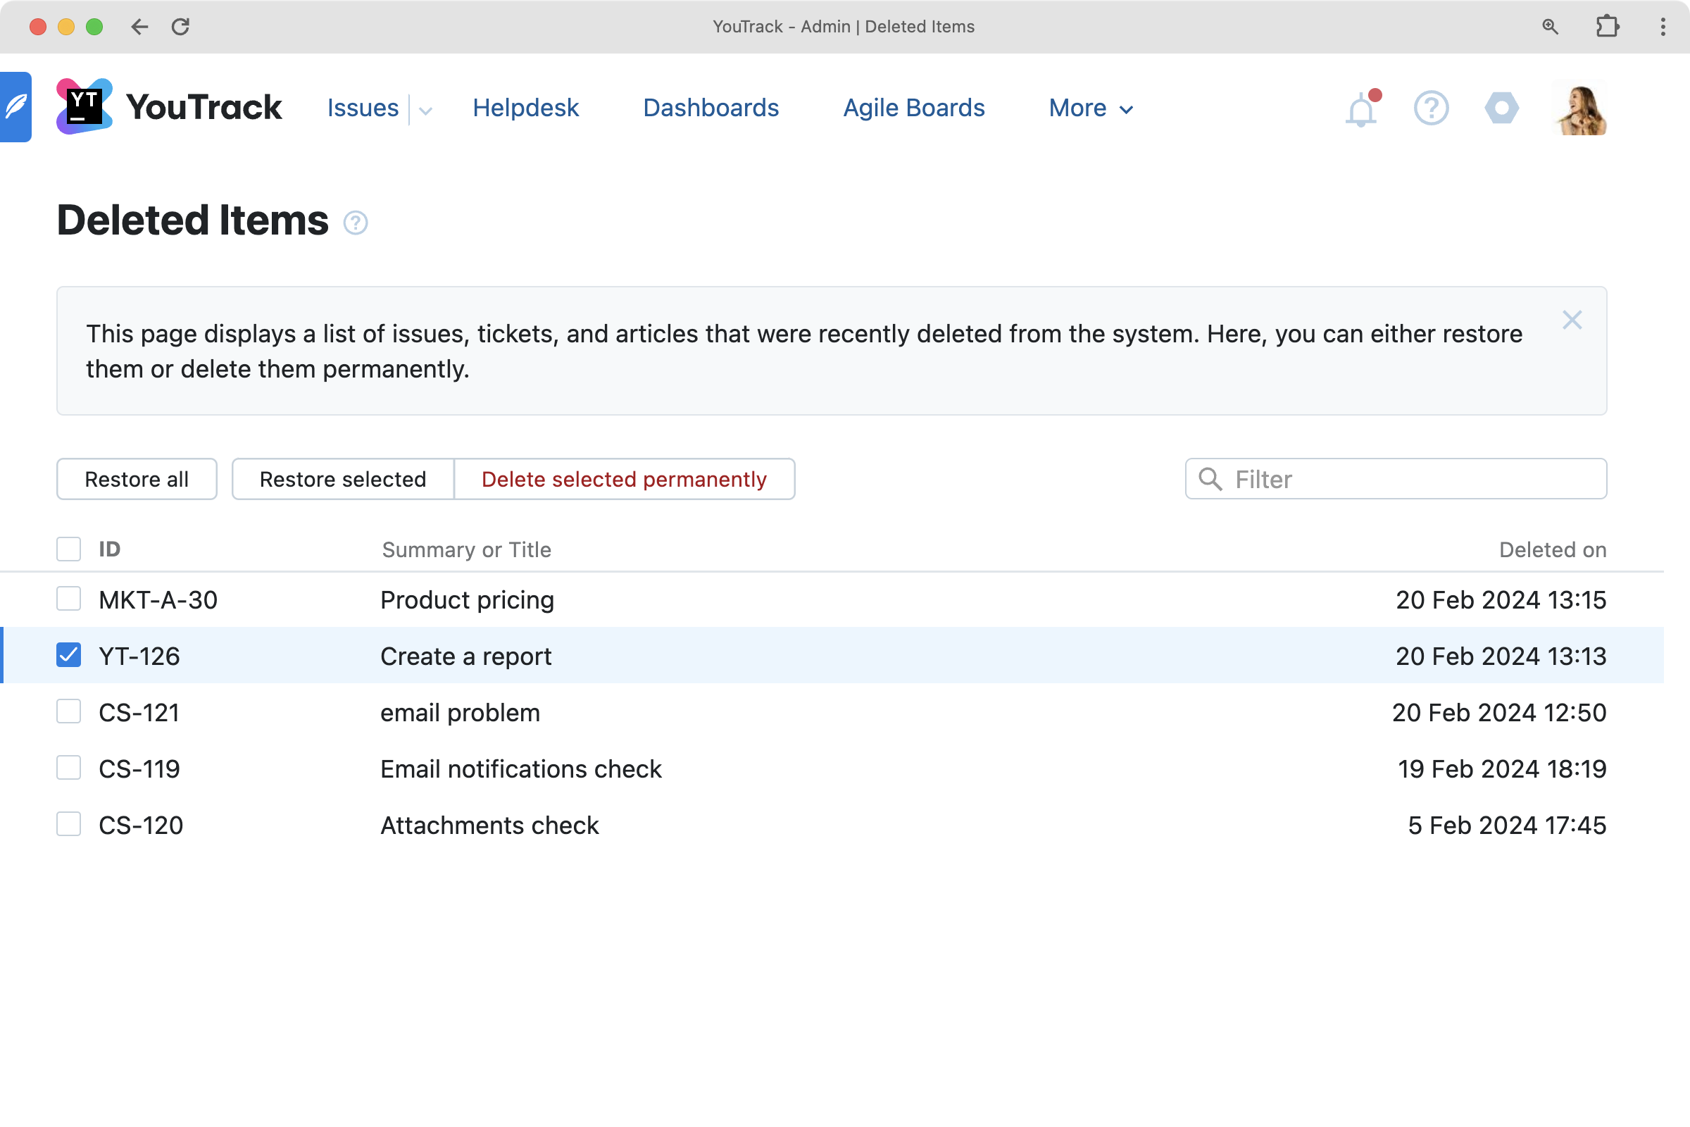
Task: Check the MKT-A-30 Product pricing checkbox
Action: (68, 599)
